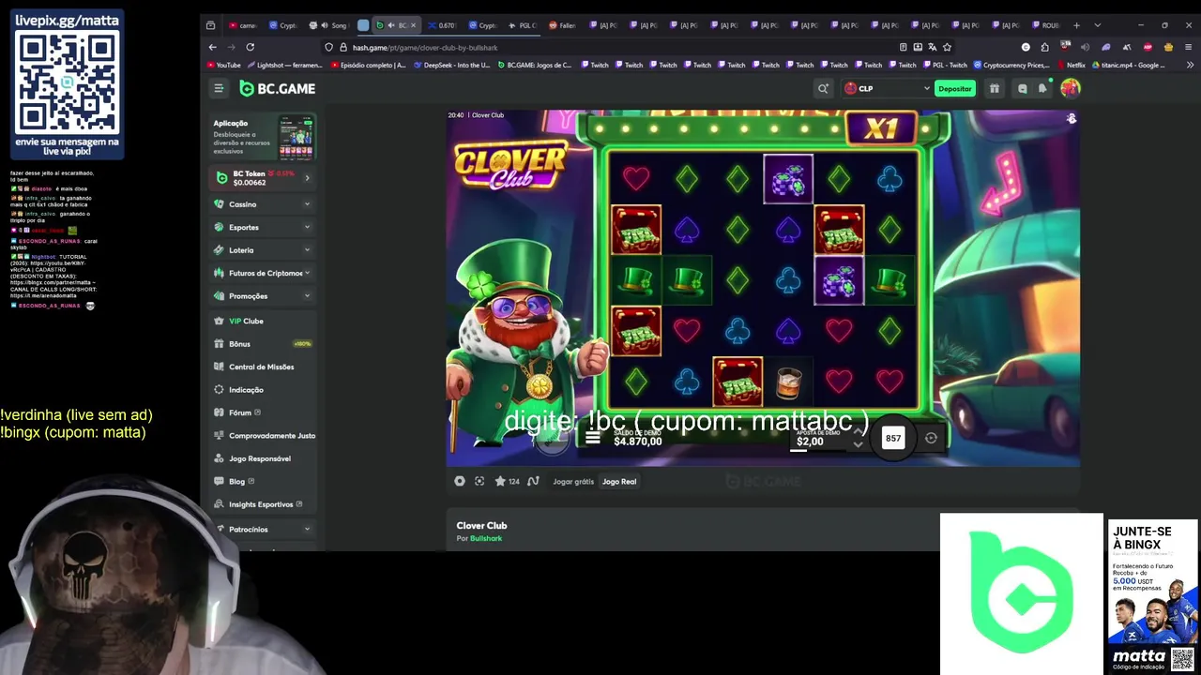This screenshot has width=1201, height=675.
Task: Open the Blog external link
Action: tap(264, 482)
